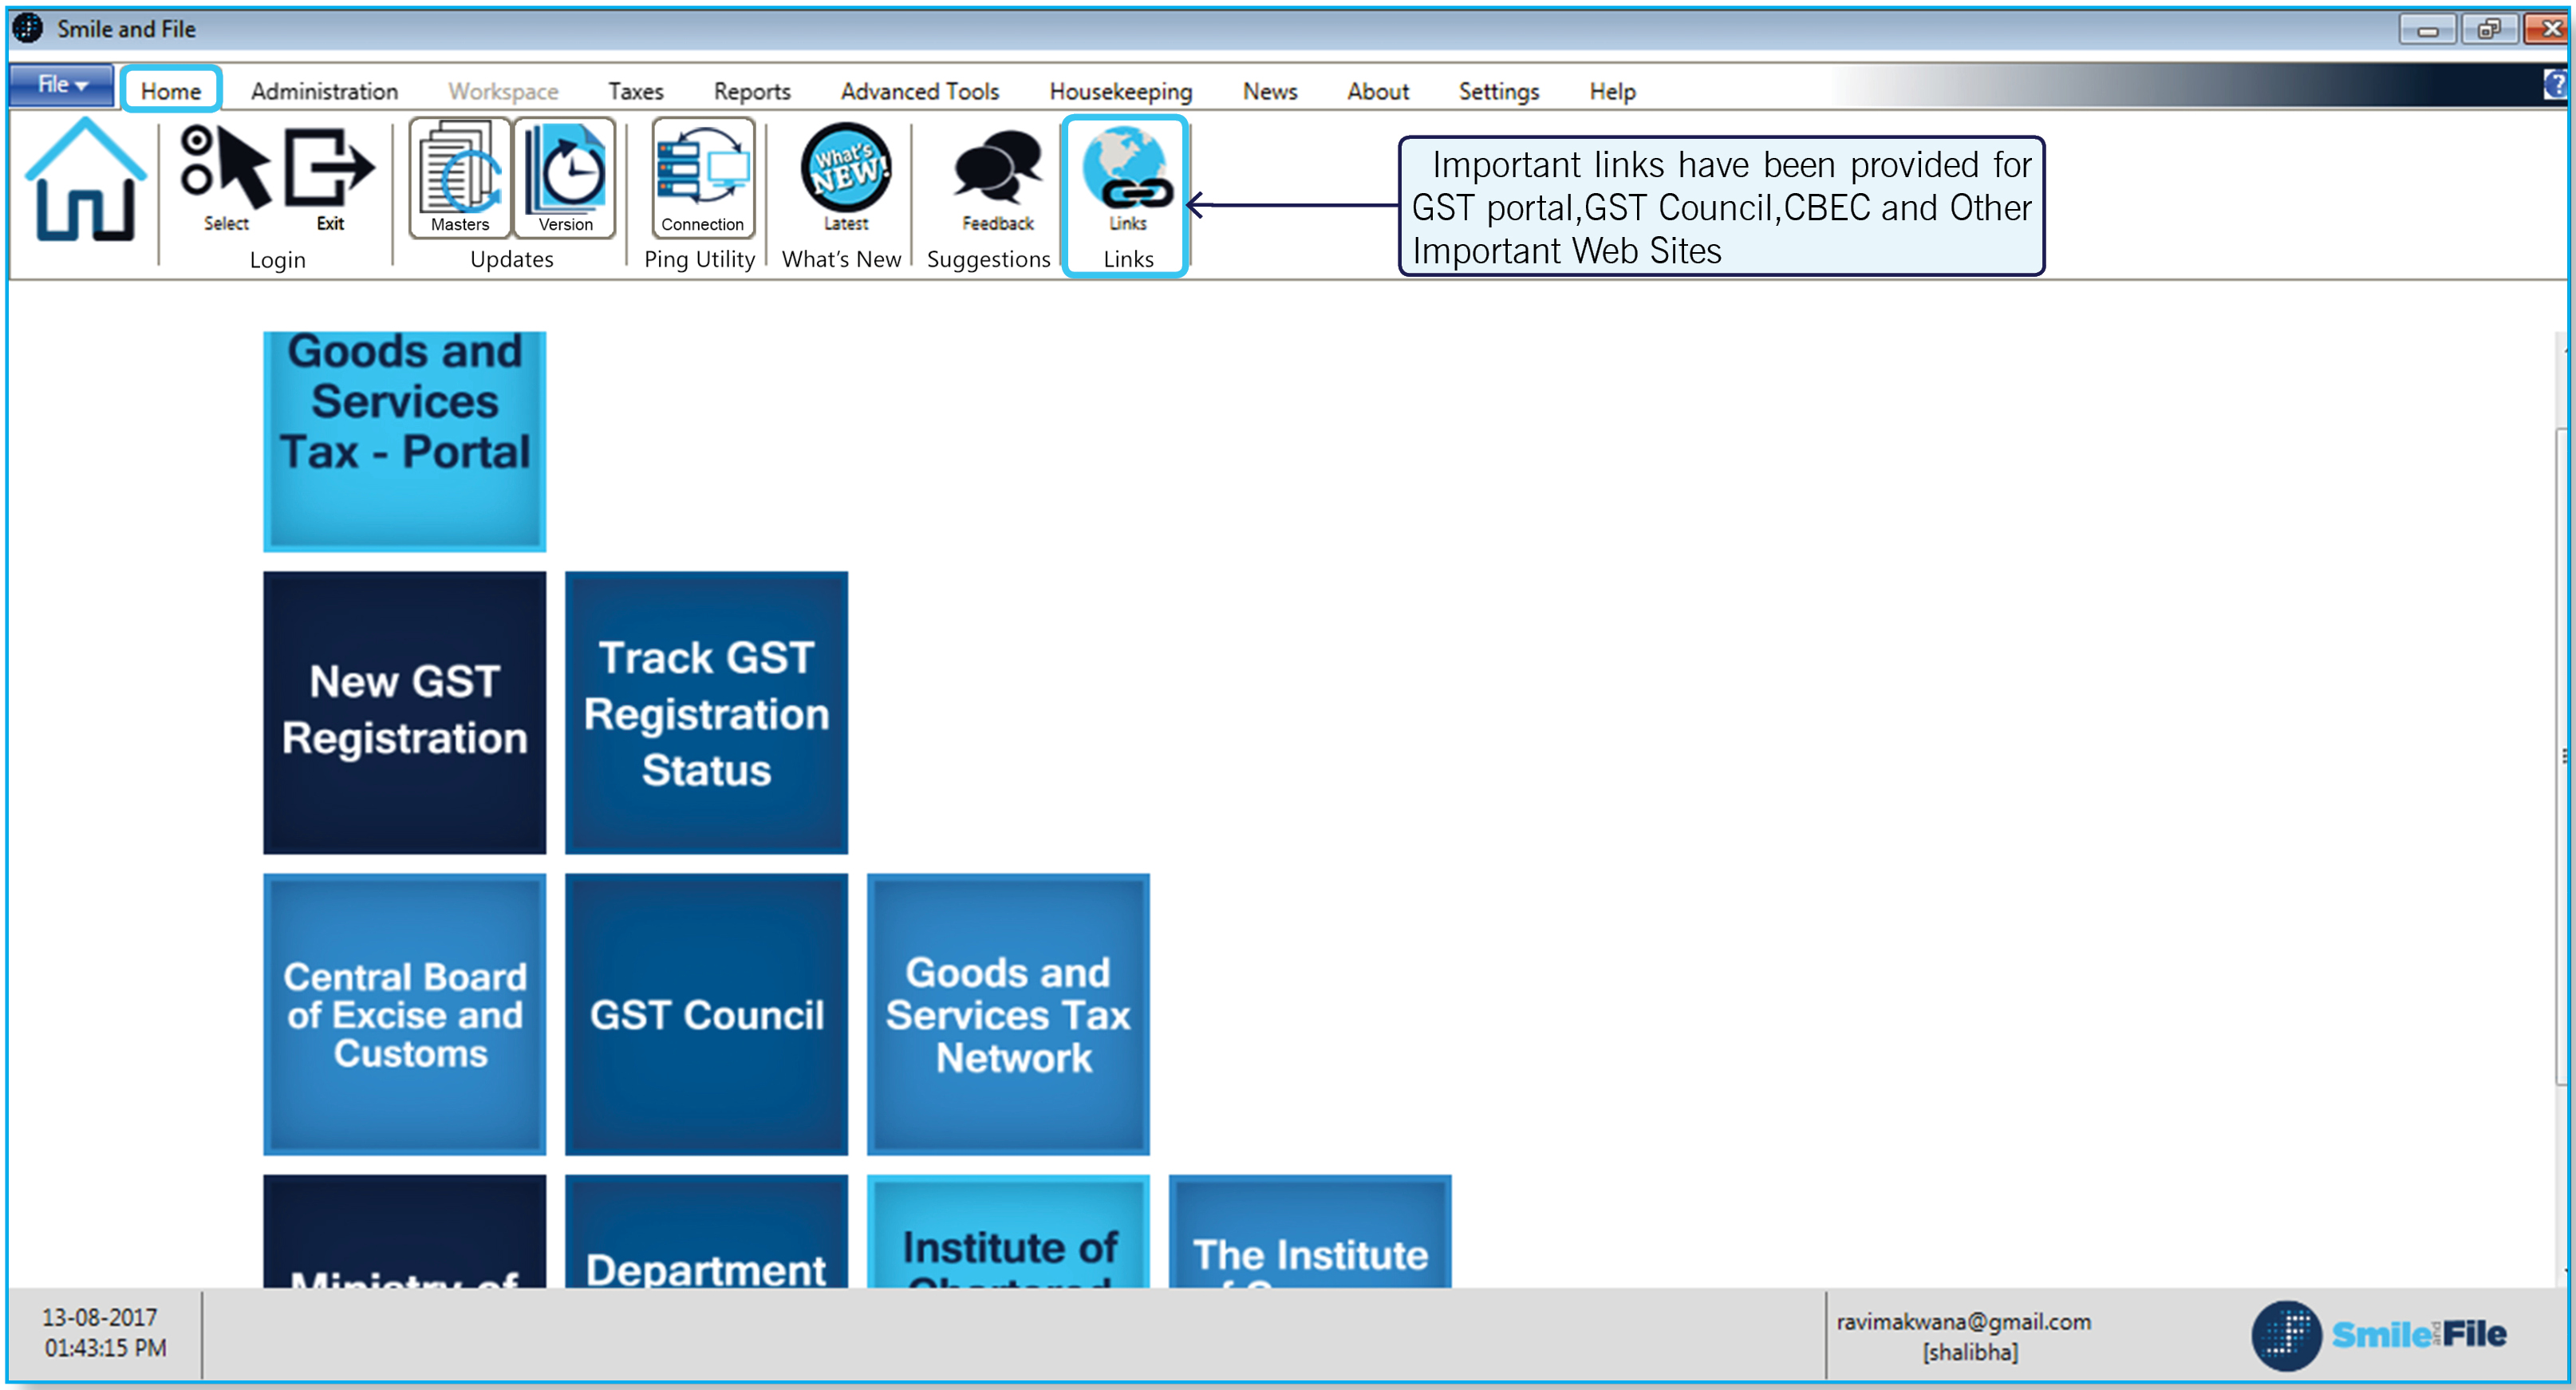This screenshot has height=1390, width=2576.
Task: Switch to the Administration tab
Action: coord(324,91)
